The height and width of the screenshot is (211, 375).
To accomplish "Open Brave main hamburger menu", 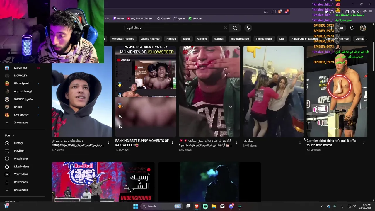I will click(x=371, y=12).
